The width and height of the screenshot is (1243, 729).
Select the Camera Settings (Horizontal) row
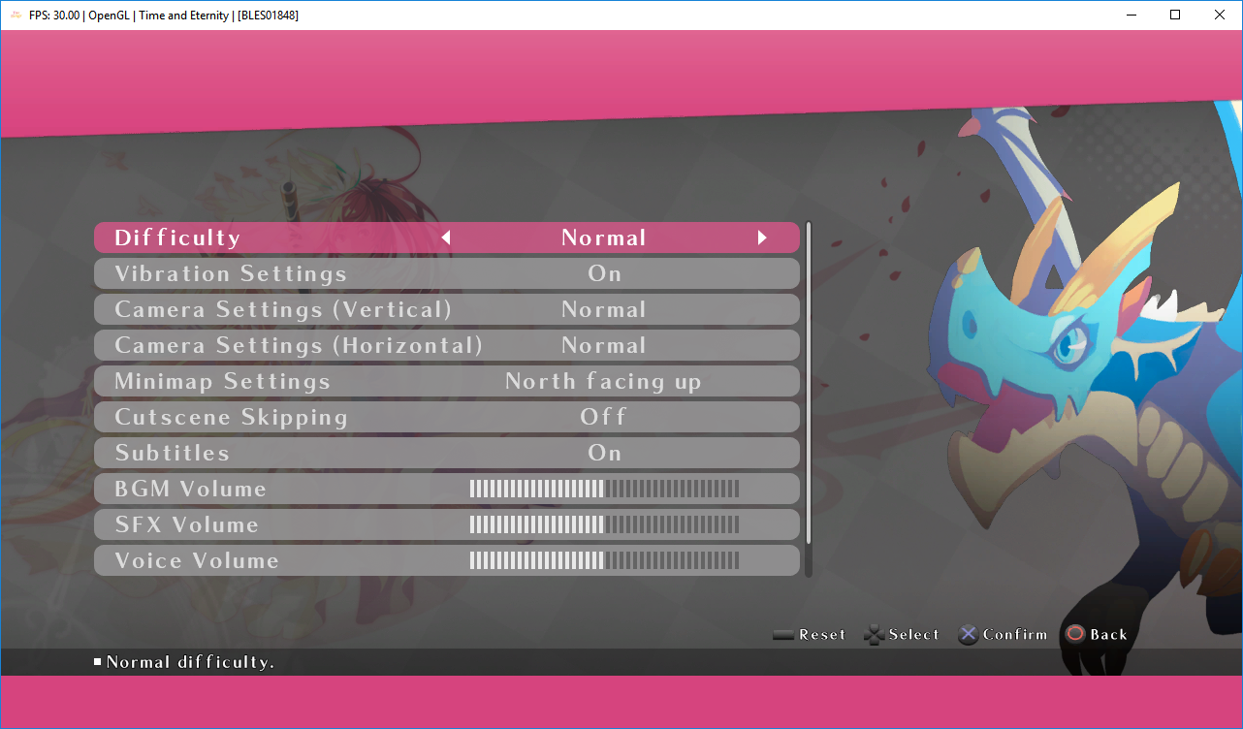click(x=447, y=345)
